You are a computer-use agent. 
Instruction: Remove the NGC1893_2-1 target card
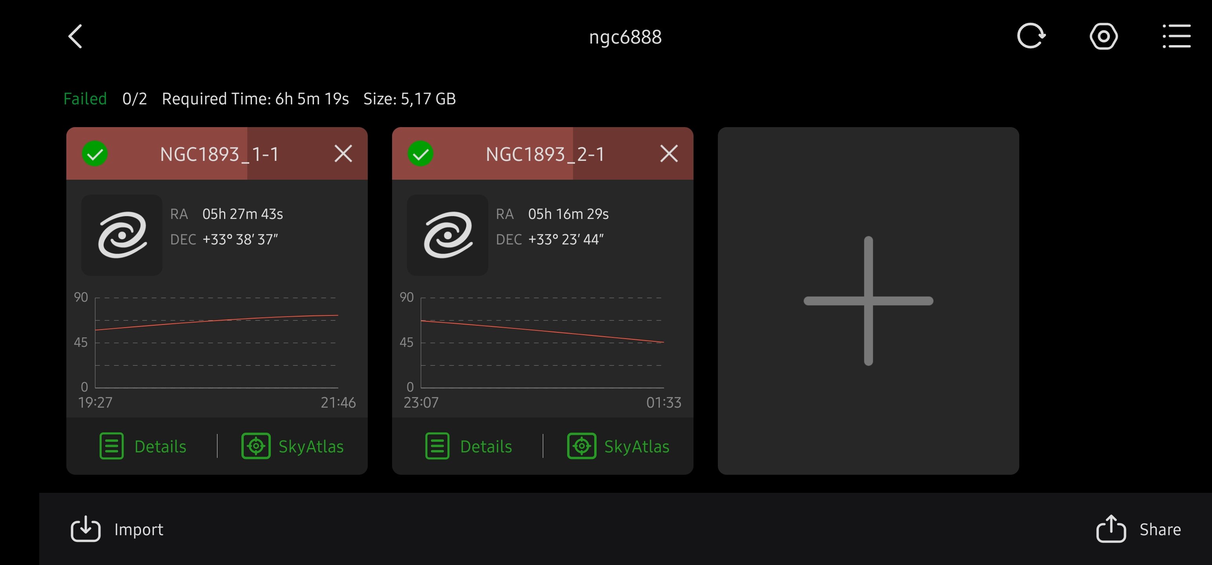668,154
